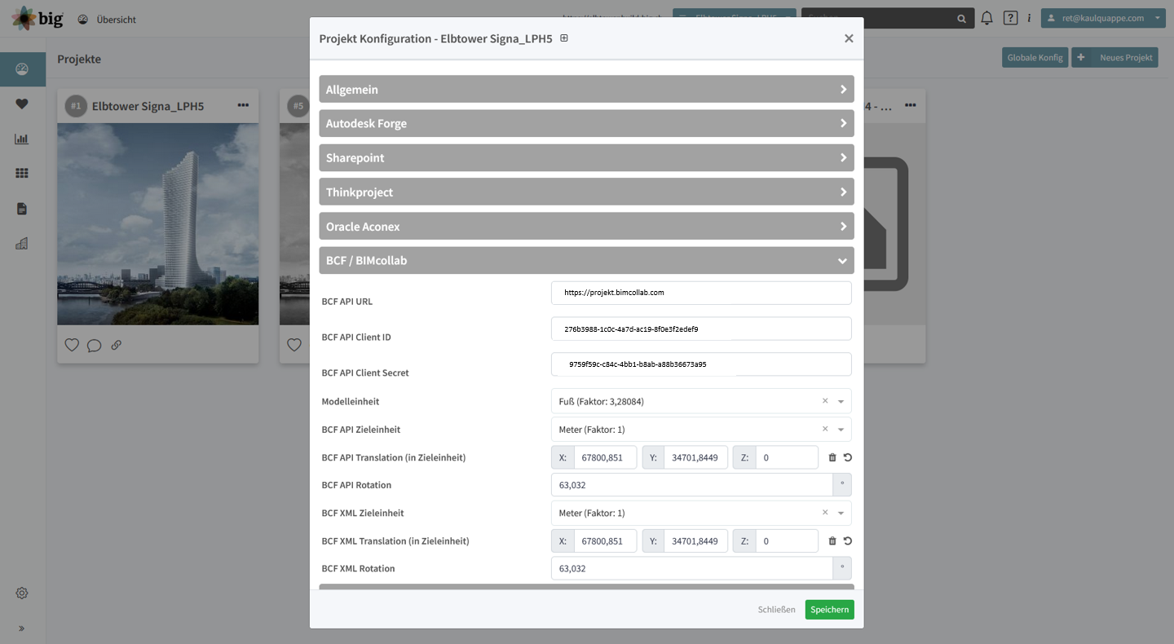Viewport: 1174px width, 644px height.
Task: Expand the Thinkproject section
Action: [x=586, y=192]
